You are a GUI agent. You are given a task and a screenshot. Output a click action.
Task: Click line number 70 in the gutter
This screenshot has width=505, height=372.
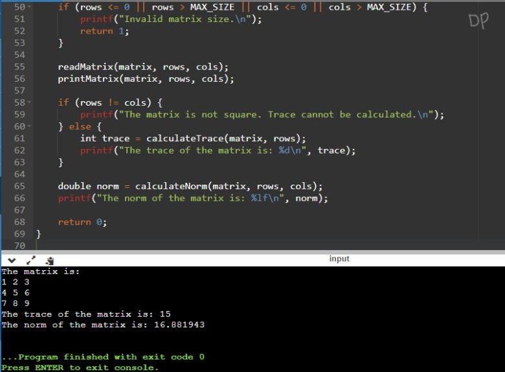19,246
